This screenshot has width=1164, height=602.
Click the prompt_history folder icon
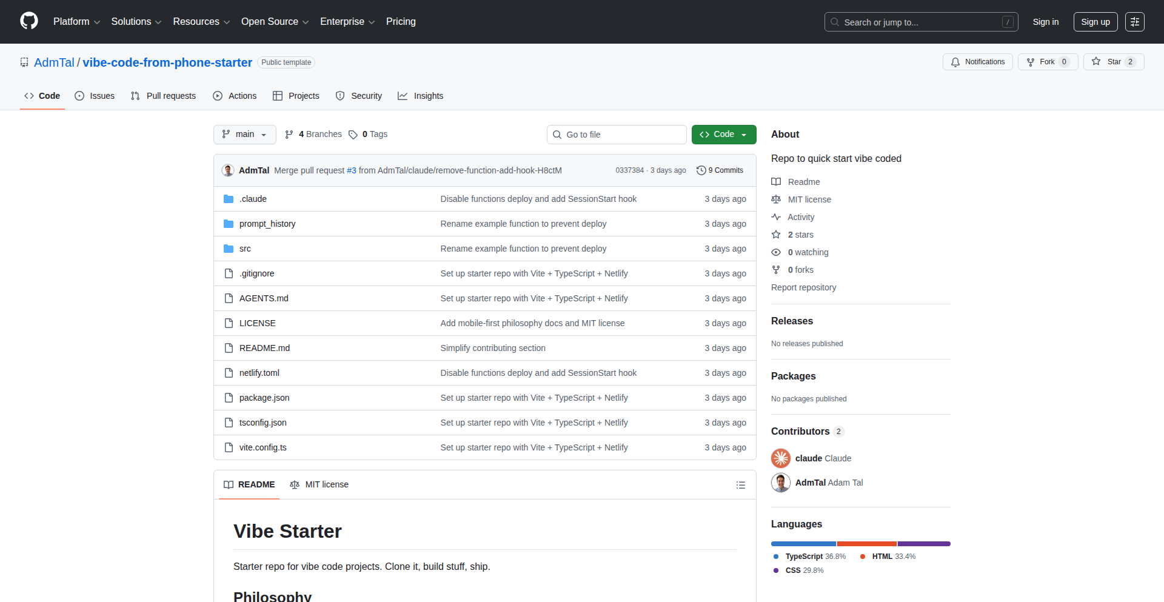[x=229, y=224]
